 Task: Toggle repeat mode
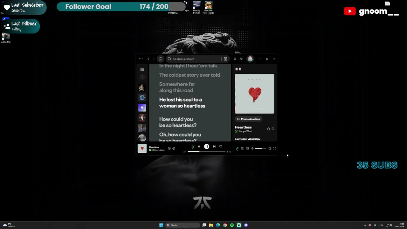pos(221,147)
